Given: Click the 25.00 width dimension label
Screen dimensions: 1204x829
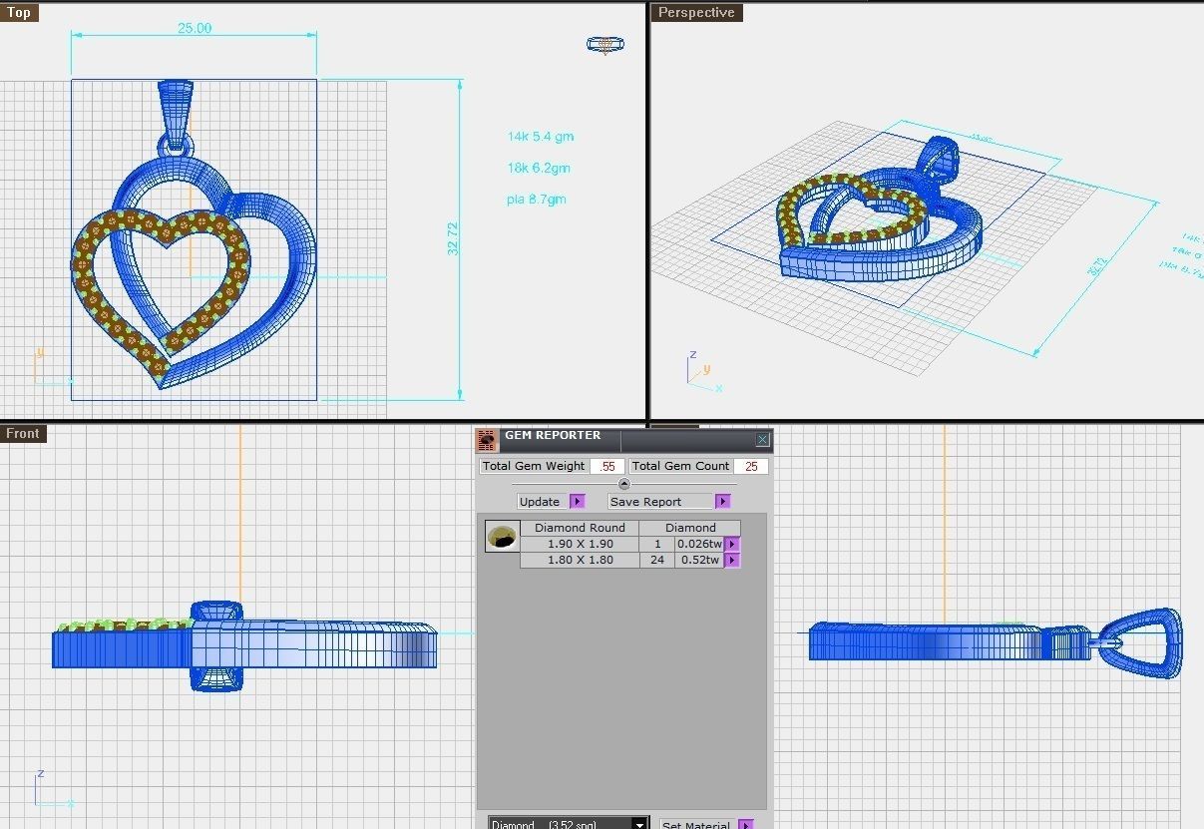Looking at the screenshot, I should 195,28.
